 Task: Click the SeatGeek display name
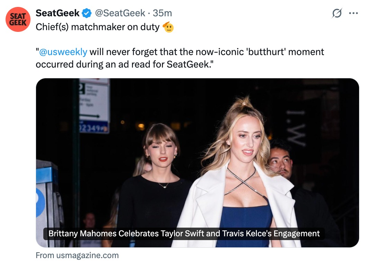[58, 14]
